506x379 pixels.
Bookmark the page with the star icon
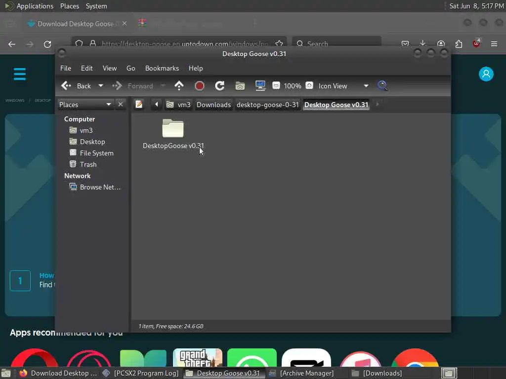279,43
